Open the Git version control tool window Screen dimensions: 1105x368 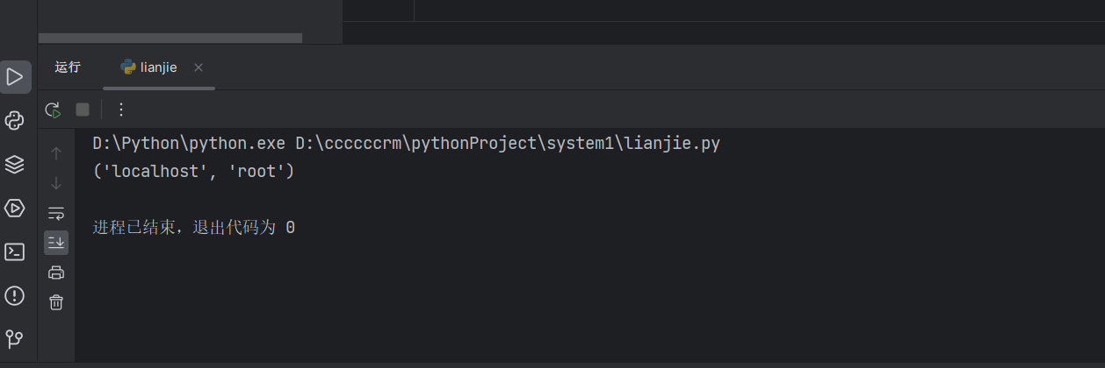click(15, 337)
